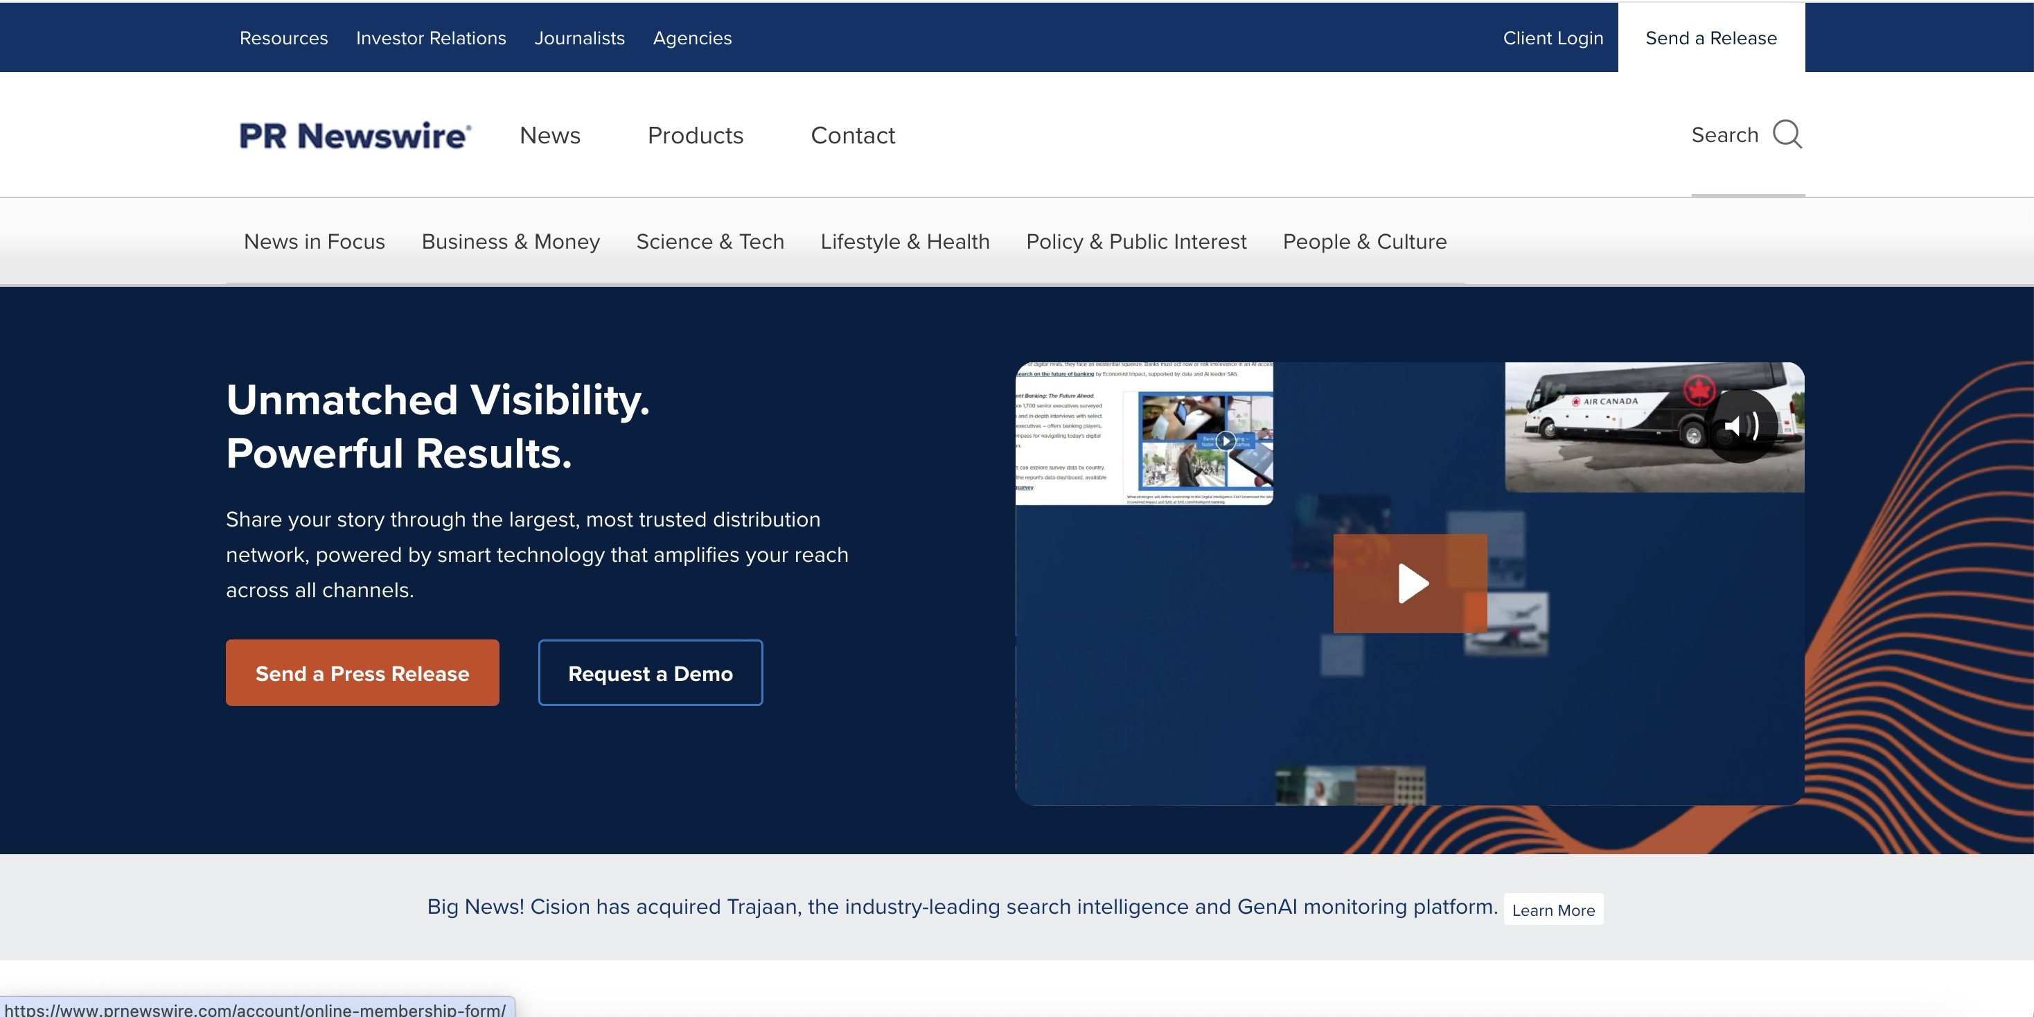Click Learn More about Trajaan acquisition
Viewport: 2034px width, 1017px height.
[x=1553, y=910]
